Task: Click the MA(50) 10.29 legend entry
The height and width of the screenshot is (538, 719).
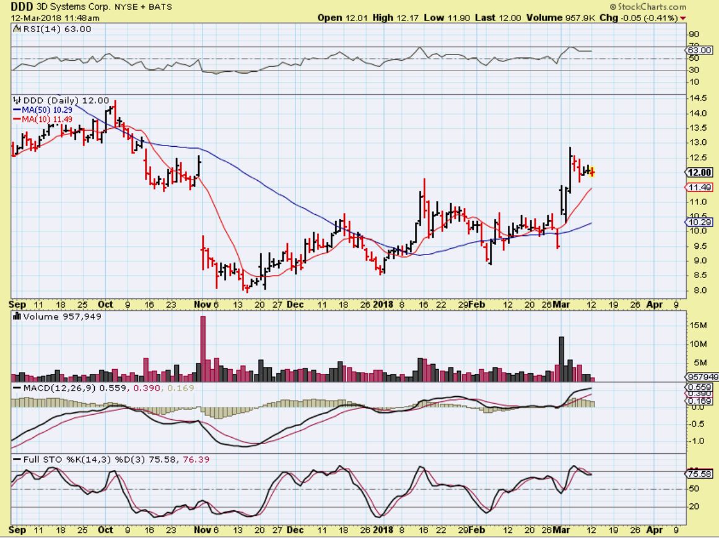Action: click(x=47, y=110)
